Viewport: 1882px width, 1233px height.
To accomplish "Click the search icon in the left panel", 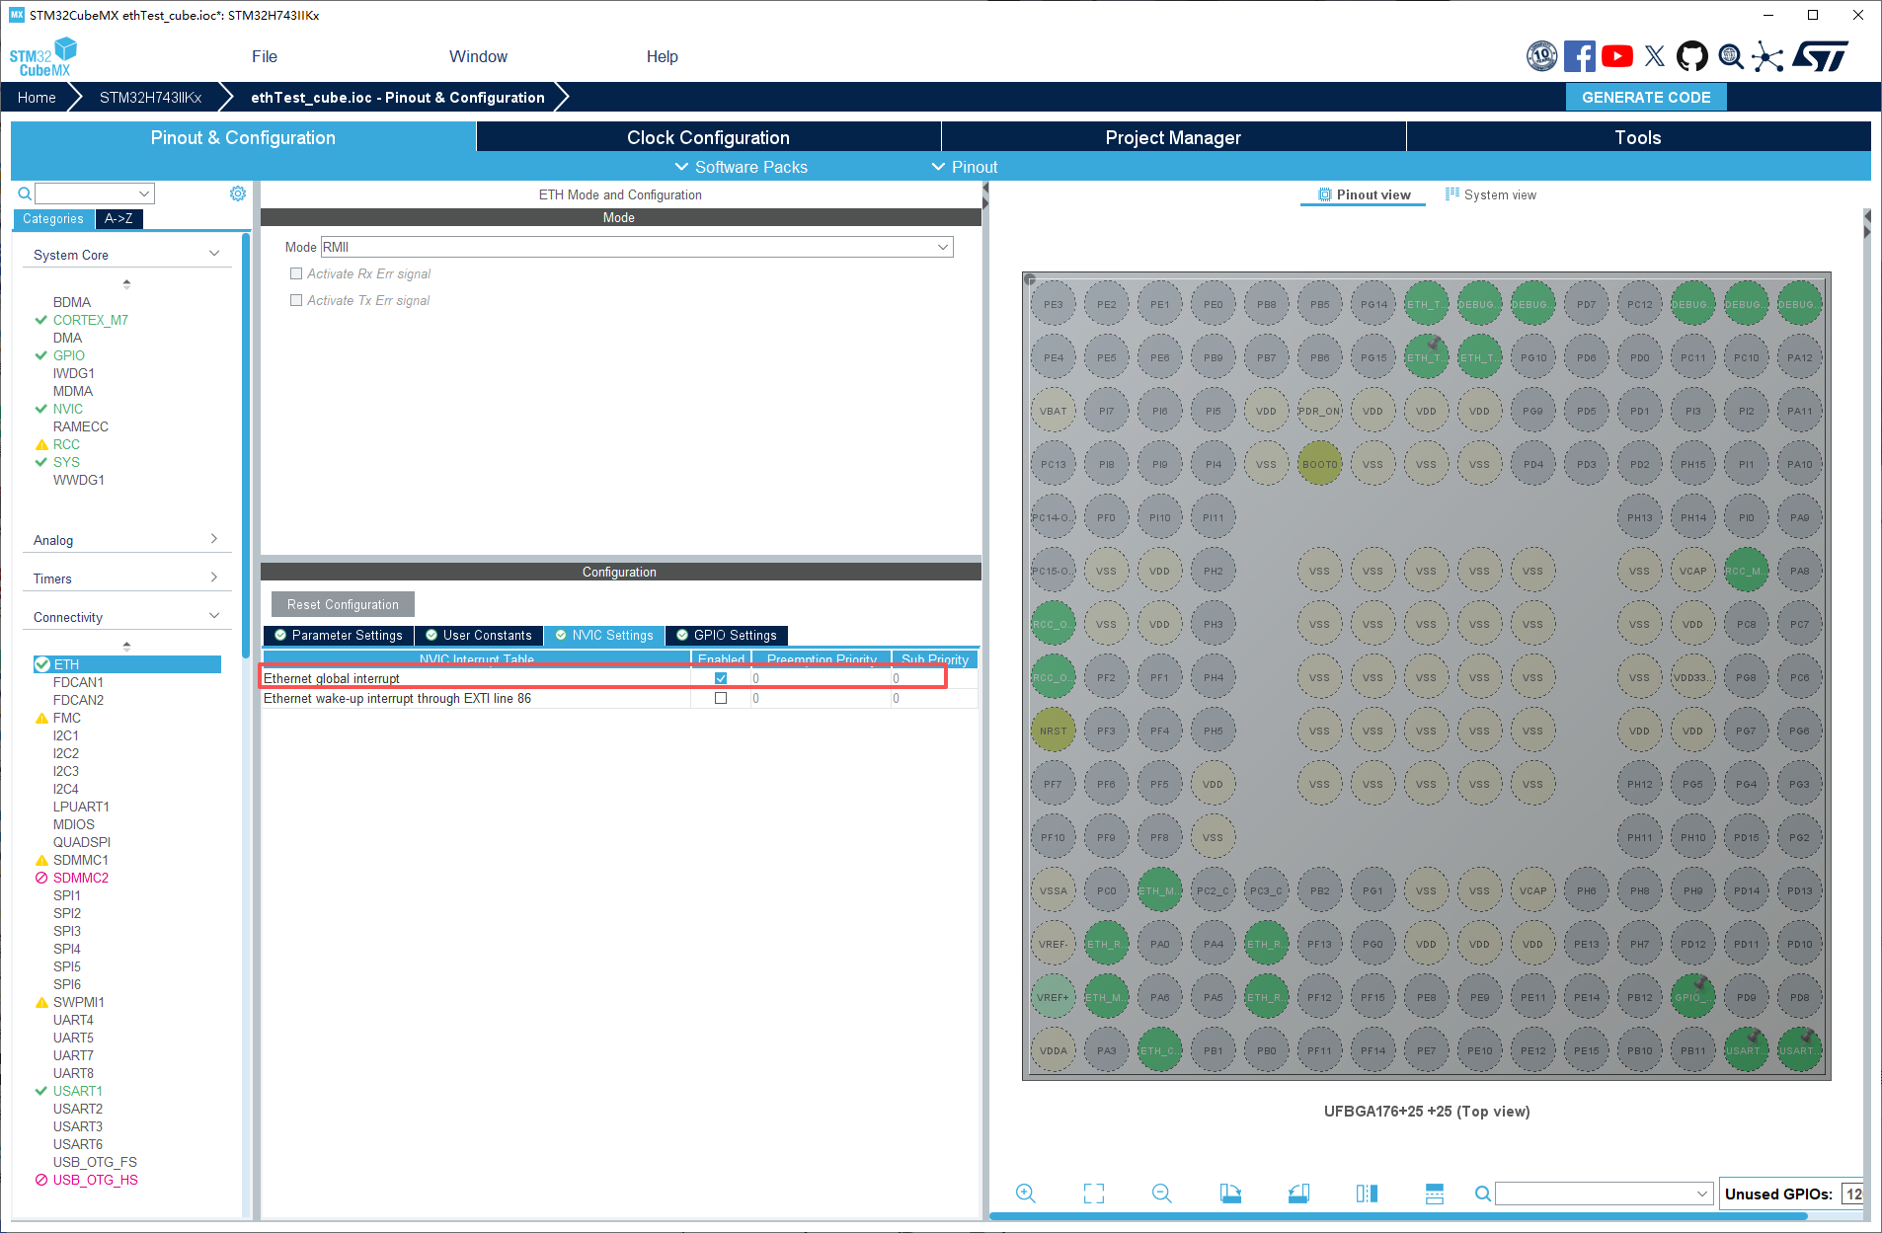I will pyautogui.click(x=25, y=193).
